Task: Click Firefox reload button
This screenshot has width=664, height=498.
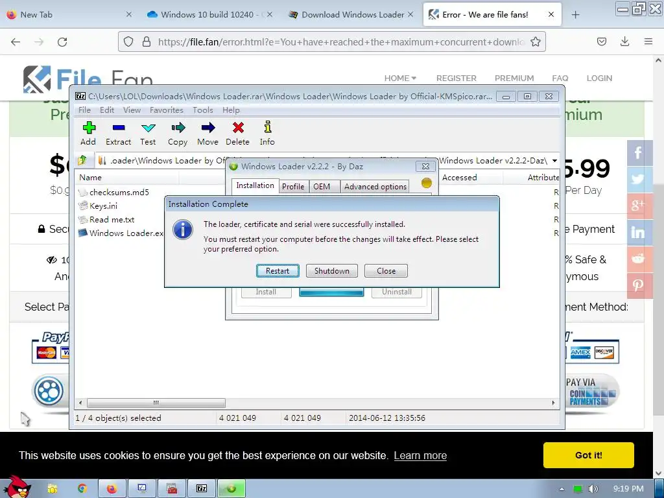Action: (62, 41)
